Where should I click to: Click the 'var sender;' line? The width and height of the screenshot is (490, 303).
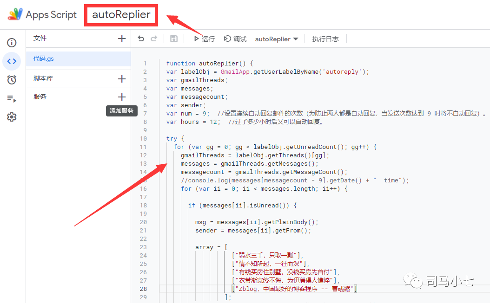pos(186,105)
